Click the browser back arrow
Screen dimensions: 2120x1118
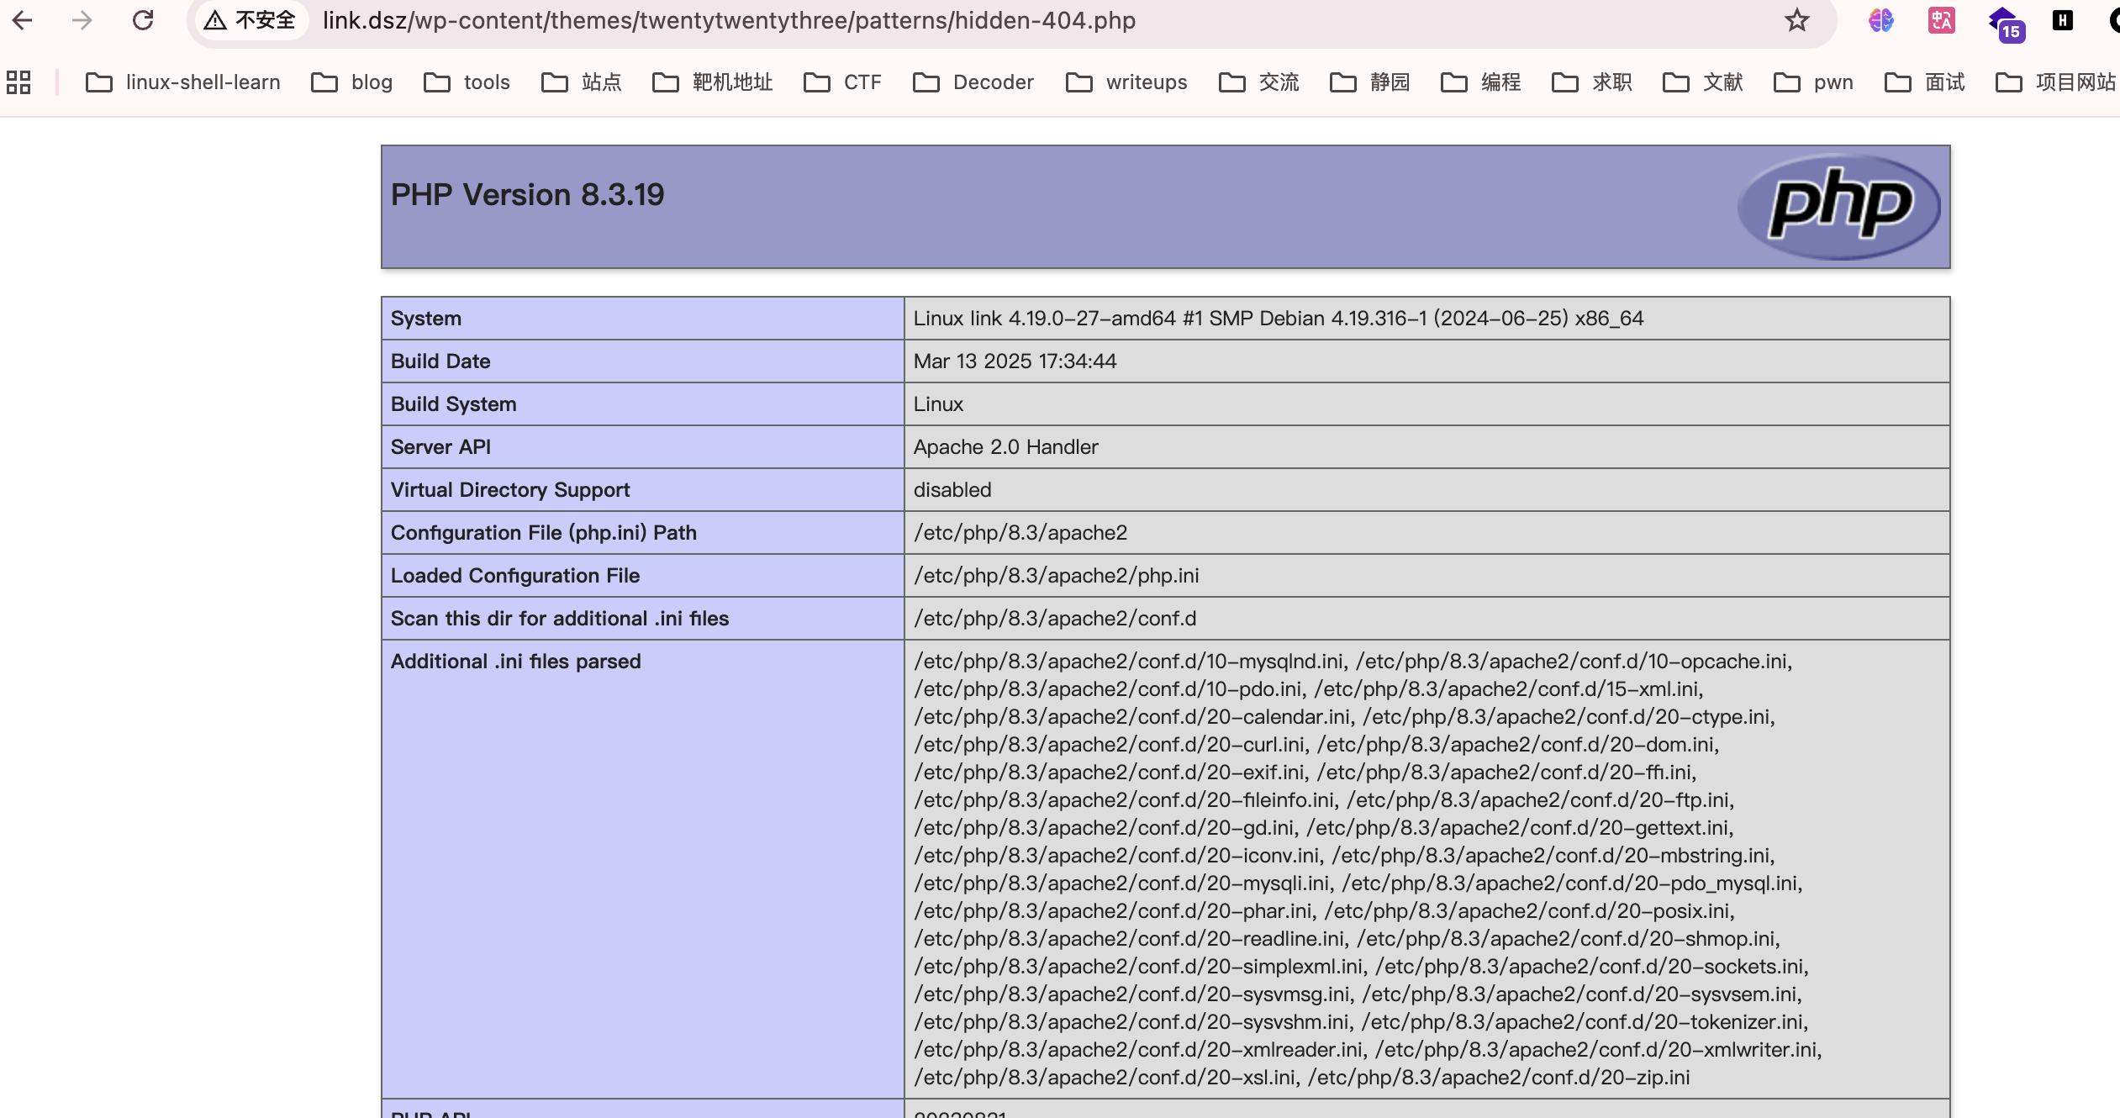[x=23, y=20]
